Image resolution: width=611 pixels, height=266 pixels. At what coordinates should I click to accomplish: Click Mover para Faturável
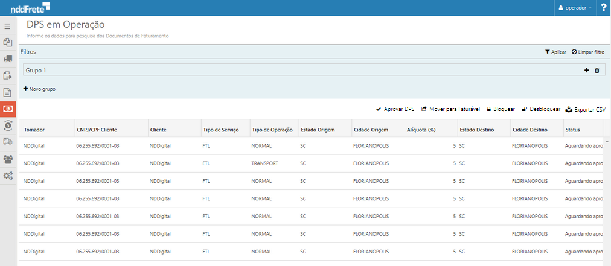(x=450, y=109)
